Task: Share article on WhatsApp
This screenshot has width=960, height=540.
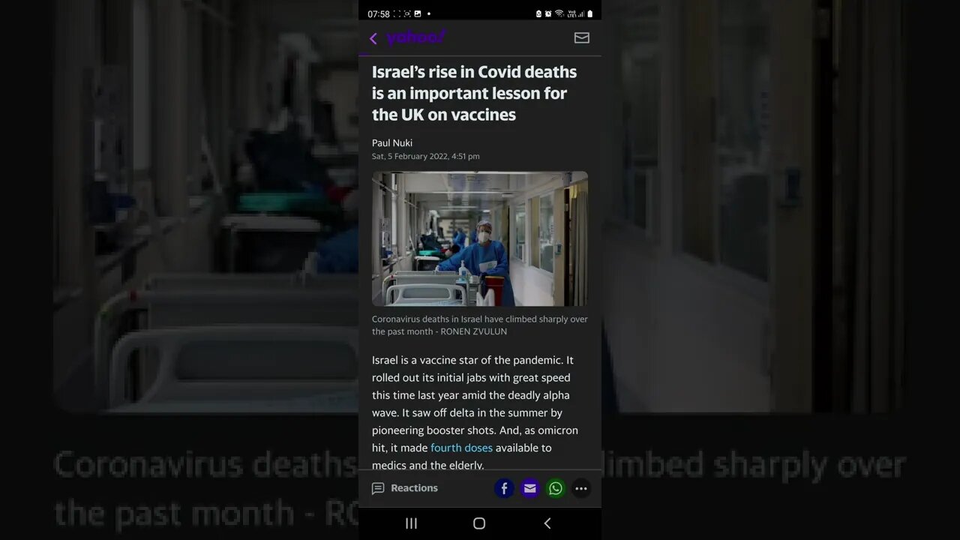Action: [x=556, y=488]
